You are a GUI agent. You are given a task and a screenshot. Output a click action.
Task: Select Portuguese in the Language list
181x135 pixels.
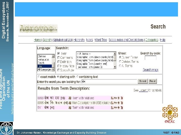[x=45, y=59]
